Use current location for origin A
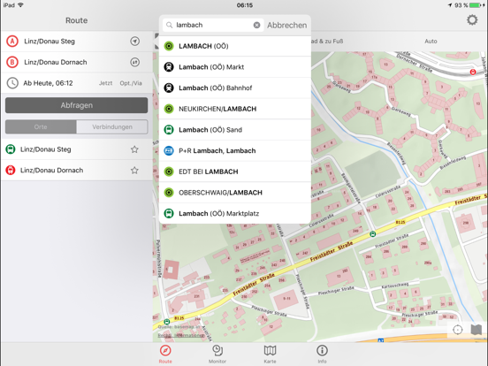The image size is (488, 366). 134,41
